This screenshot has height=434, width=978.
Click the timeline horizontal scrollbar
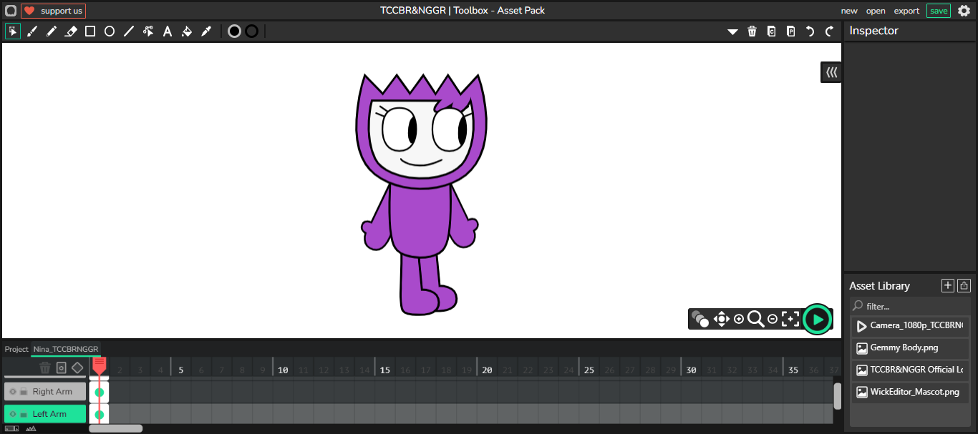tap(115, 428)
